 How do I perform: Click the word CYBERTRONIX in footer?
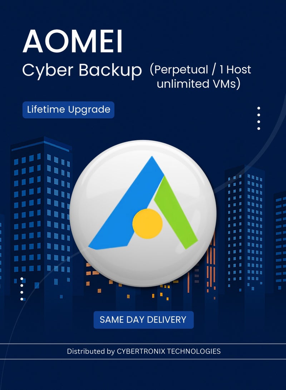coord(141,351)
